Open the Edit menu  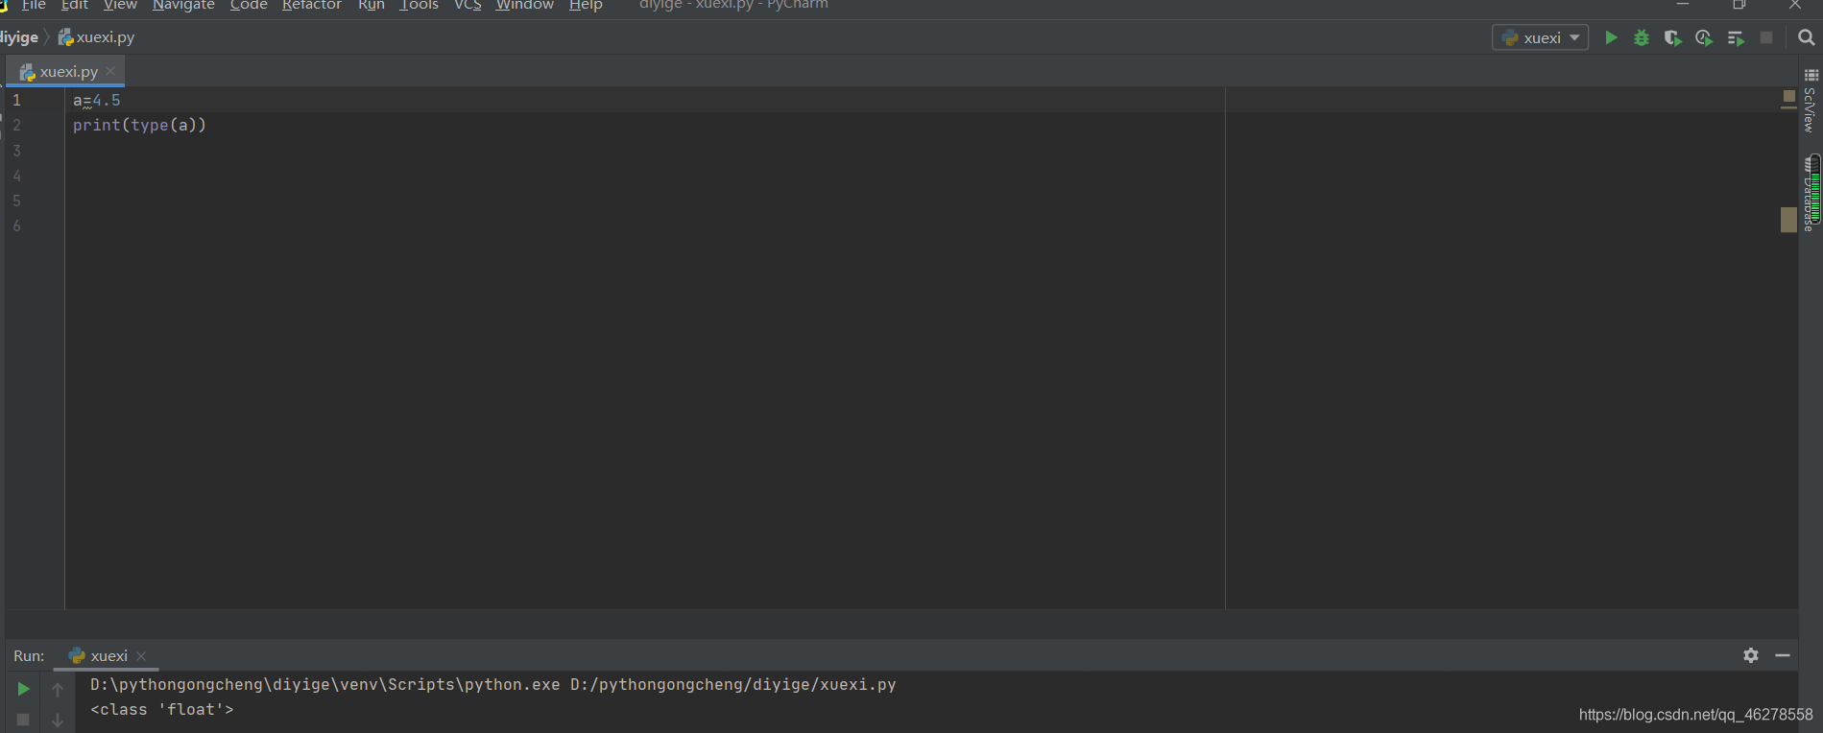click(x=74, y=5)
